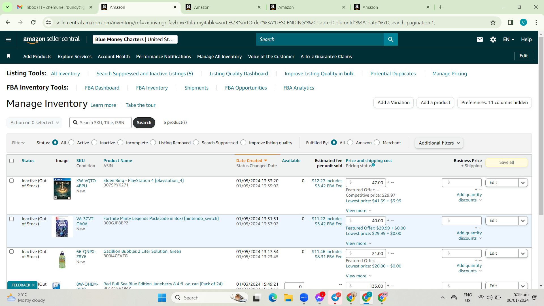Open the Chrome profile avatar
Image resolution: width=544 pixels, height=306 pixels.
coord(523,22)
